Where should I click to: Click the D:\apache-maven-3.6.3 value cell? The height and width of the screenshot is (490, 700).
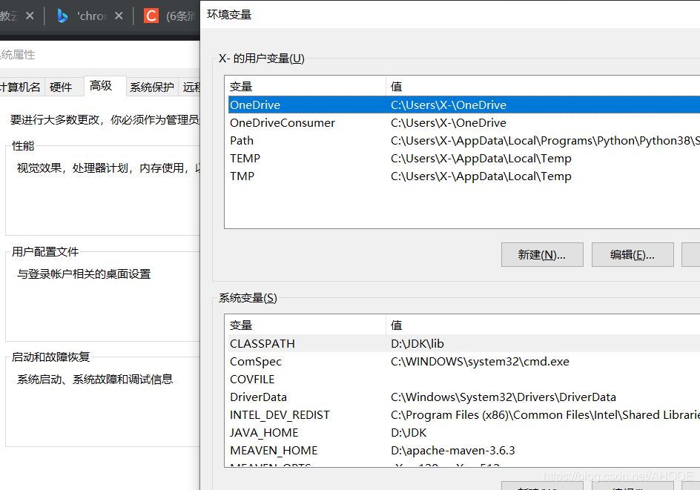tap(452, 451)
